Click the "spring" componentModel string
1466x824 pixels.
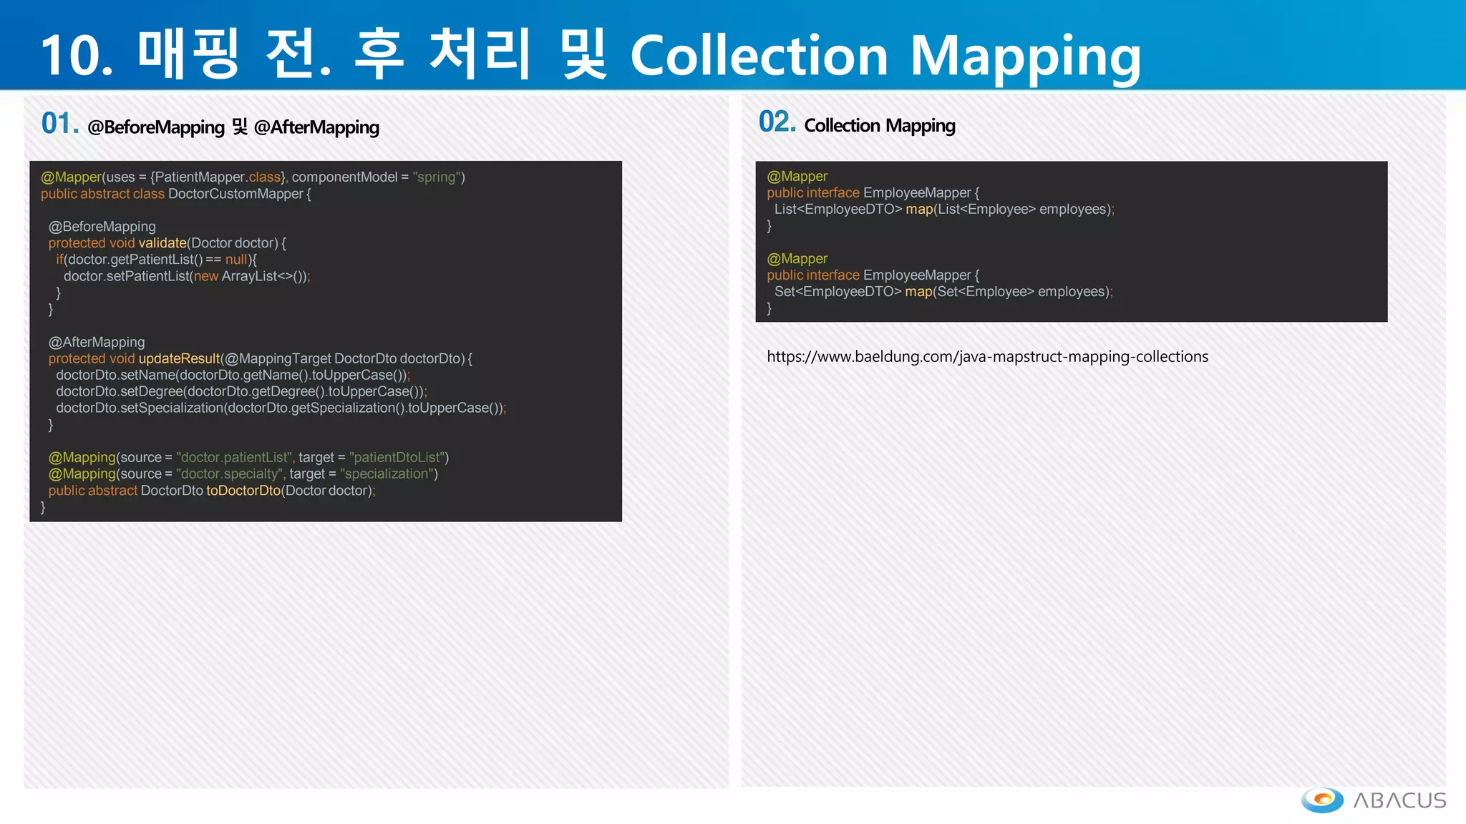click(x=437, y=177)
